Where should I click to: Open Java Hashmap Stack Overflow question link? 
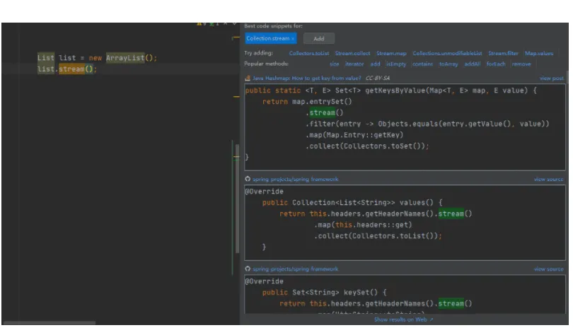click(x=306, y=78)
